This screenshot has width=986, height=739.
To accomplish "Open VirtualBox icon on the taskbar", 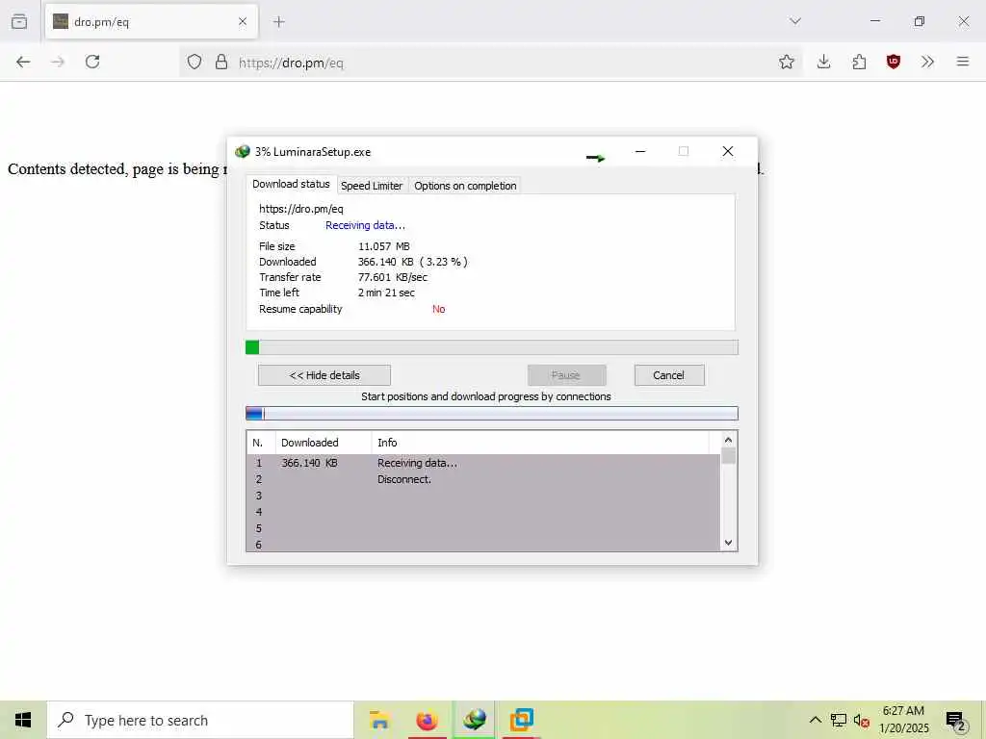I will 521,720.
